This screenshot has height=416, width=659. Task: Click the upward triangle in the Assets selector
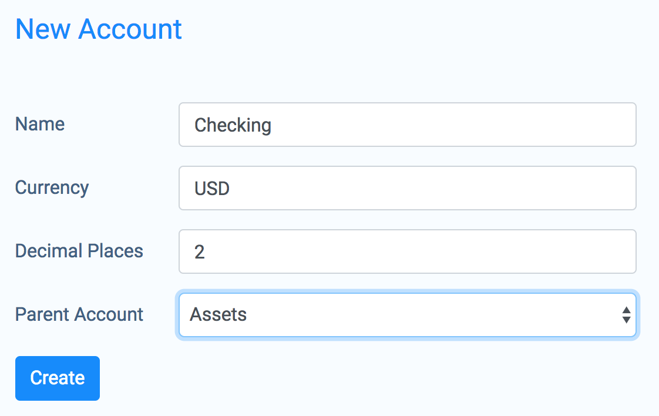[x=626, y=310]
